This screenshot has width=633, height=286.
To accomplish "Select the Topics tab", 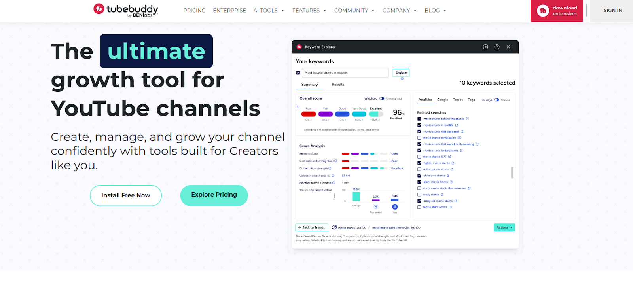I will (x=458, y=100).
